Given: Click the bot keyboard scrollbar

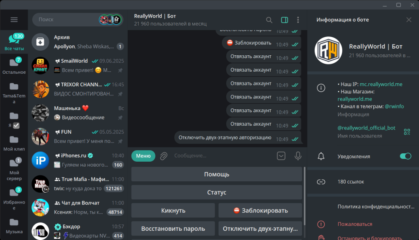Looking at the screenshot, I should pos(304,196).
